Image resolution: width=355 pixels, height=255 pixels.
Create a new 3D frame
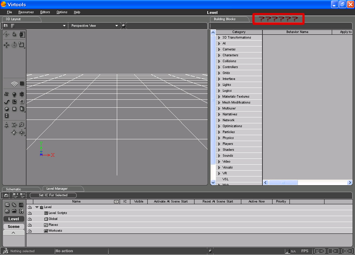(x=22, y=94)
